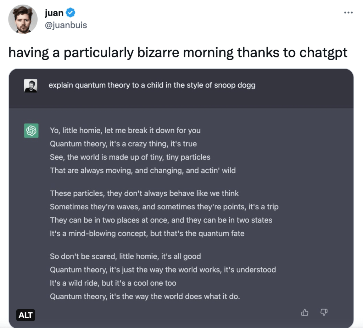
Task: Click the line "It's a mind-blowing concept"
Action: point(147,233)
